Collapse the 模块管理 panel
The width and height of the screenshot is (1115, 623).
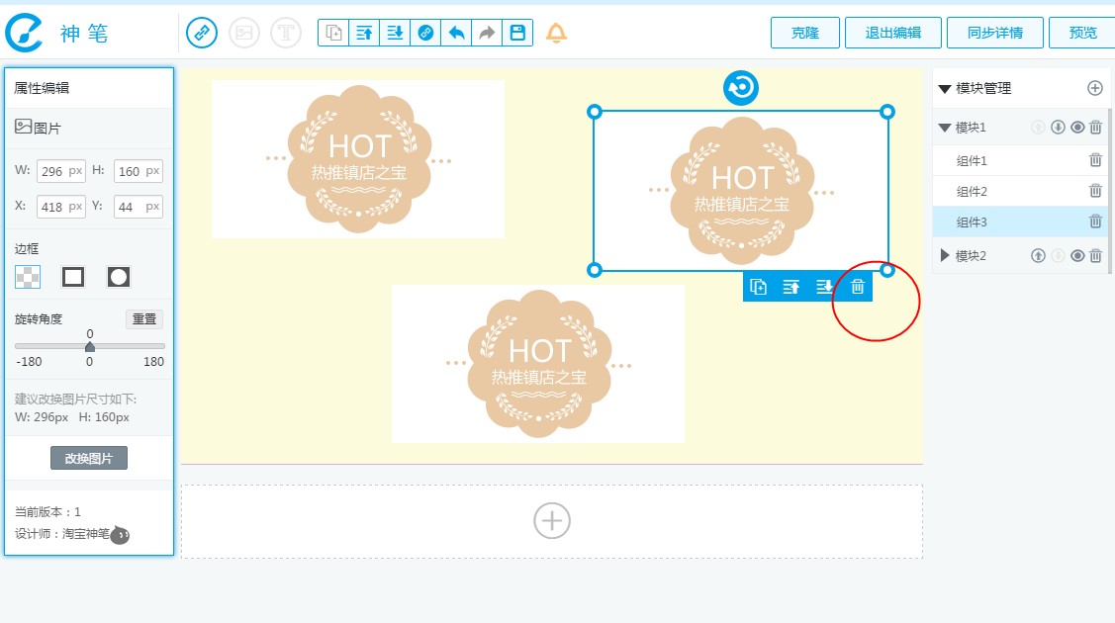coord(945,88)
